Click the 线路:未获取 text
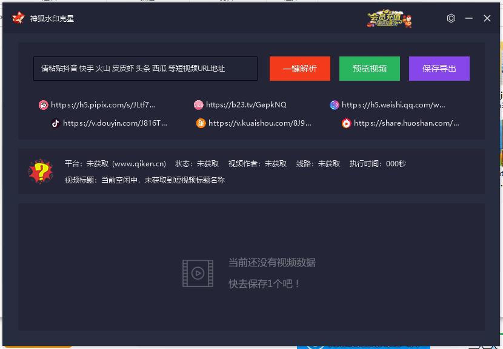The height and width of the screenshot is (349, 503). point(318,164)
